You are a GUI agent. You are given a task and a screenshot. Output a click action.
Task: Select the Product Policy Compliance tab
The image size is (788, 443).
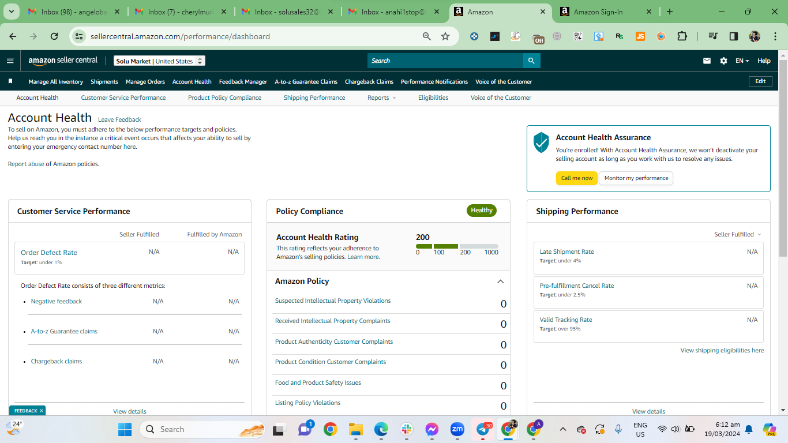point(224,97)
